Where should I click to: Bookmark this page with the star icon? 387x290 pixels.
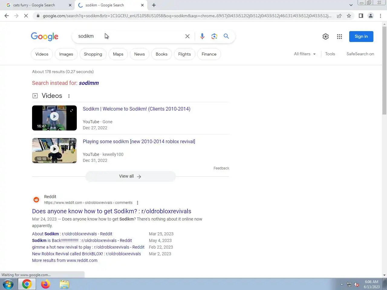click(x=349, y=16)
